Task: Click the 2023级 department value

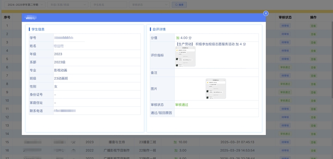Action: coord(60,62)
